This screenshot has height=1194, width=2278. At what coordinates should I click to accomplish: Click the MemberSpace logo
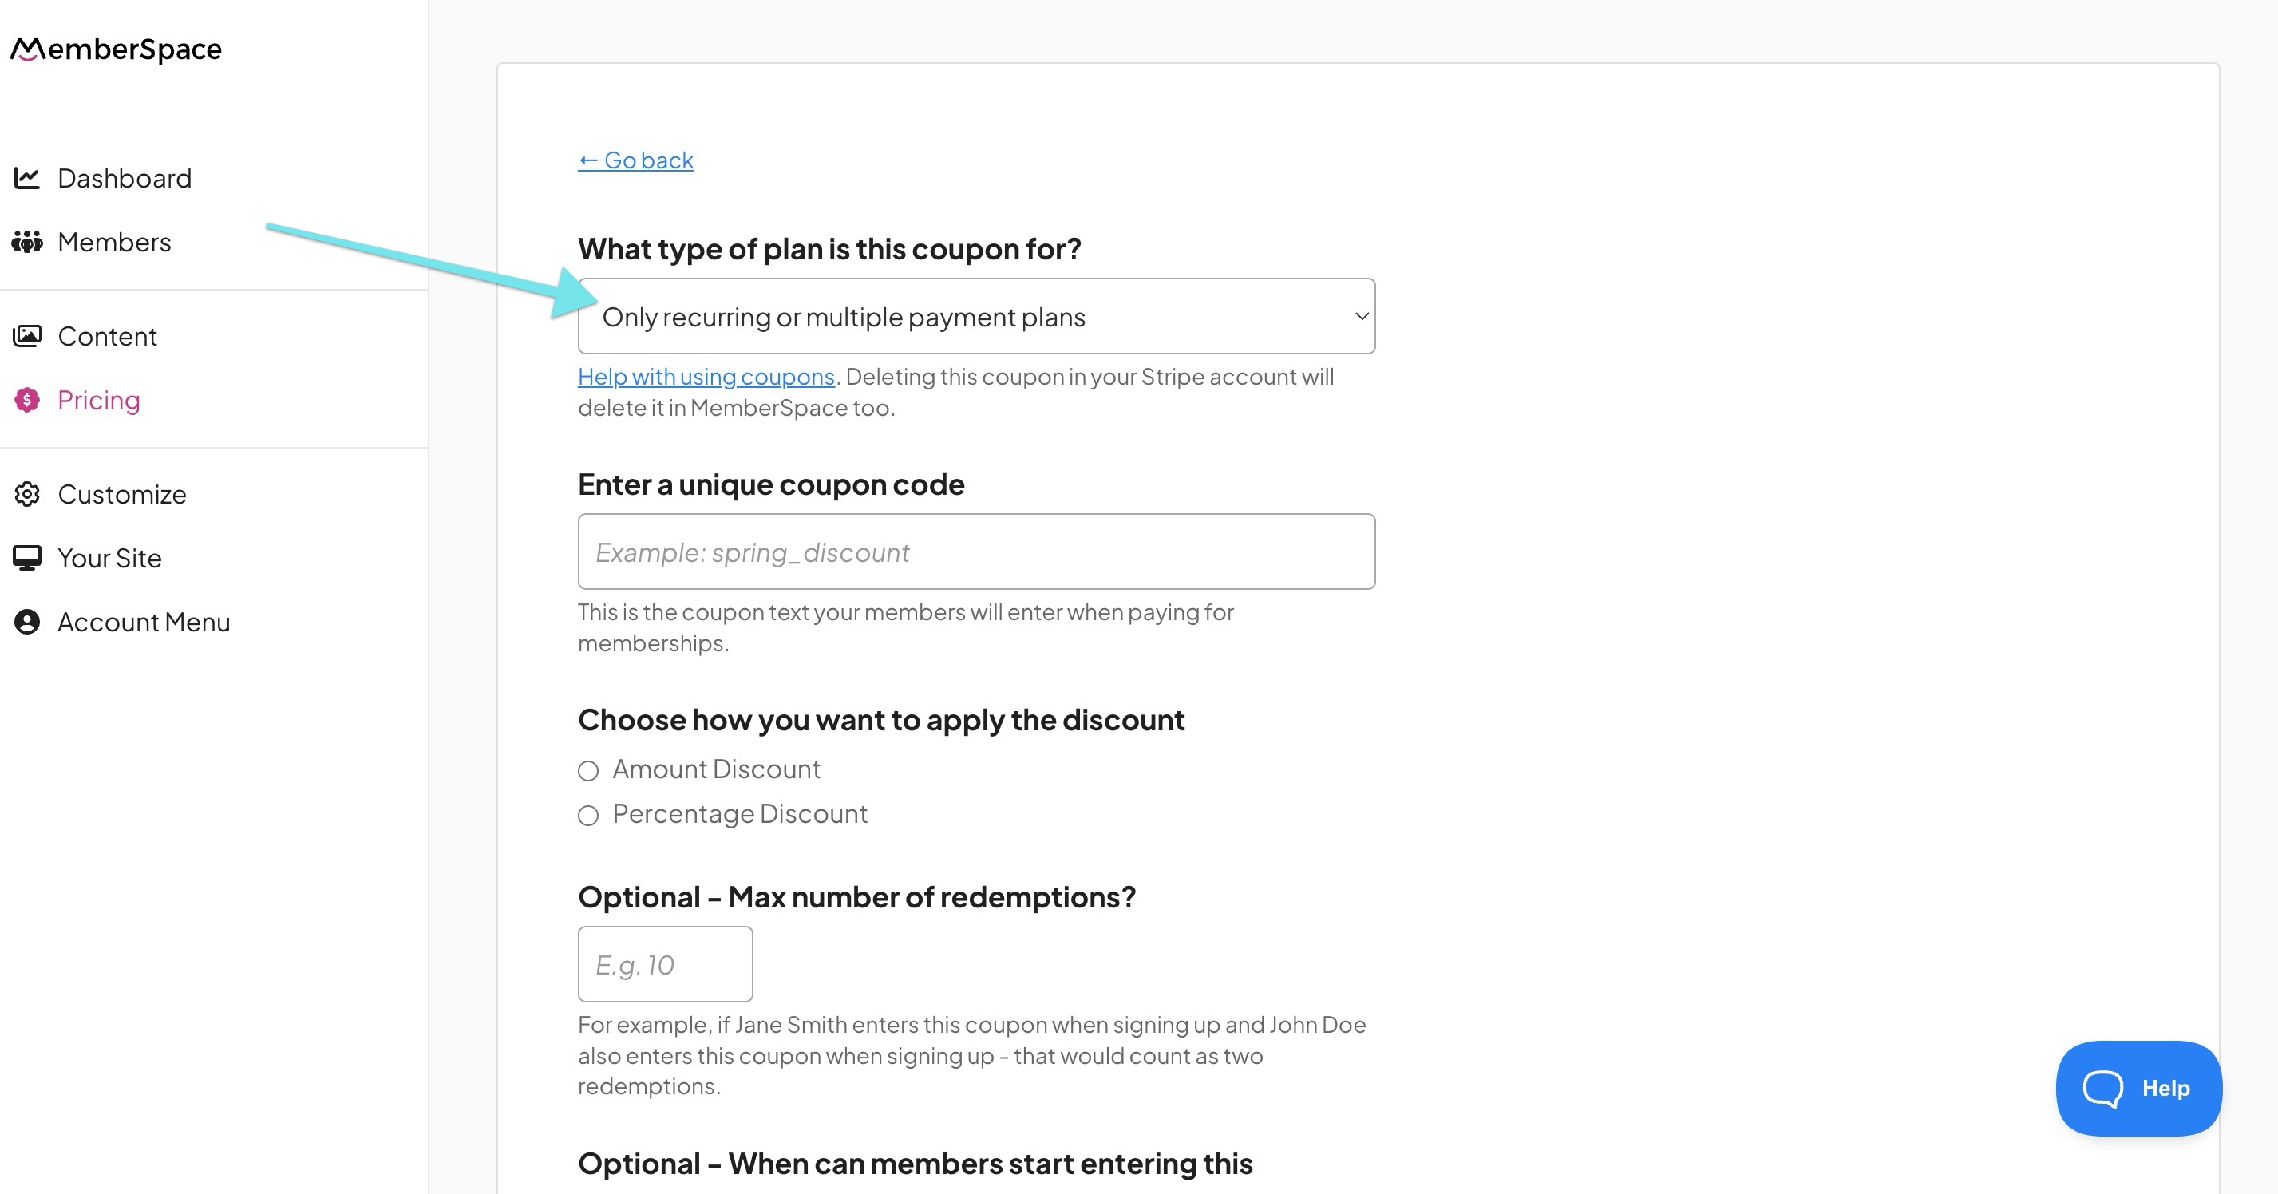[x=116, y=49]
